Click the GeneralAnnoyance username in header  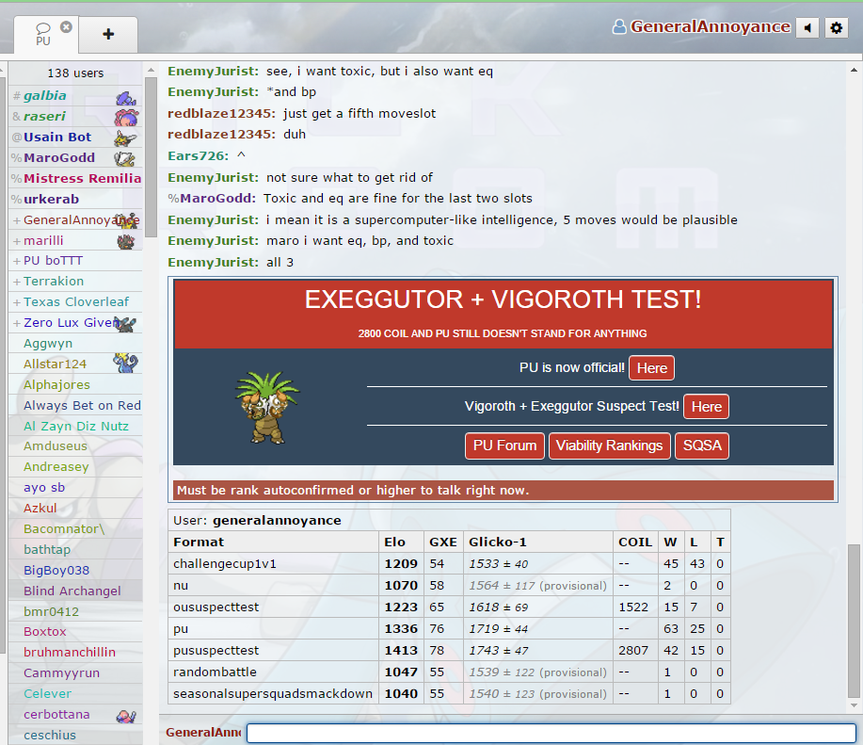(x=710, y=26)
